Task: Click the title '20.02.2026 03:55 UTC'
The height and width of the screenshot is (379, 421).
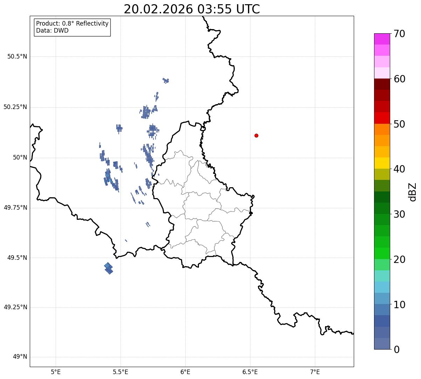Action: (192, 9)
